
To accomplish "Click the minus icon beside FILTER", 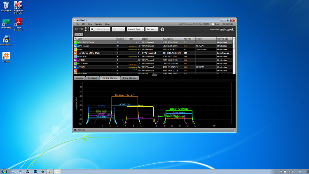I will (x=88, y=31).
